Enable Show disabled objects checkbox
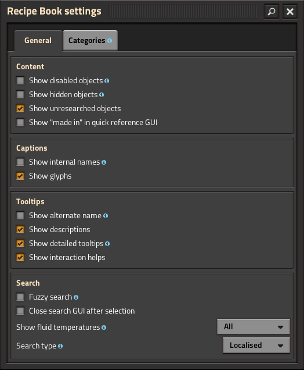This screenshot has width=304, height=370. [x=20, y=80]
